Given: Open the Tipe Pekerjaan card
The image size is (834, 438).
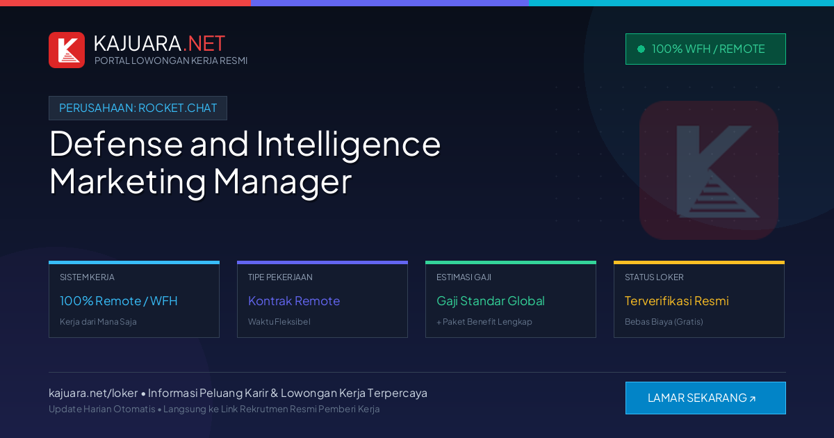Looking at the screenshot, I should pyautogui.click(x=322, y=300).
